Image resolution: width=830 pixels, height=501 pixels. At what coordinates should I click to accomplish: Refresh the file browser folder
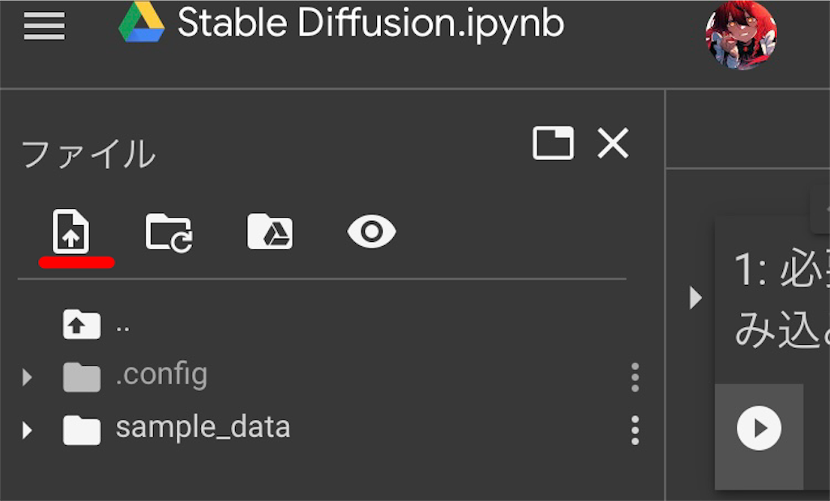tap(169, 233)
